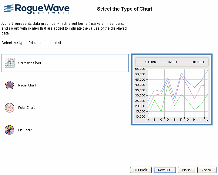
Task: Click the INPUT legend entry
Action: pyautogui.click(x=169, y=62)
